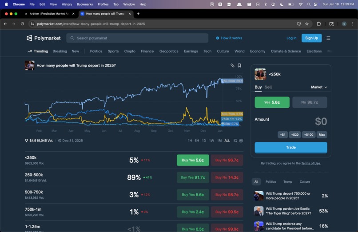Viewport: 358px width, 232px height.
Task: Open Chrome three-dot menu
Action: (353, 24)
